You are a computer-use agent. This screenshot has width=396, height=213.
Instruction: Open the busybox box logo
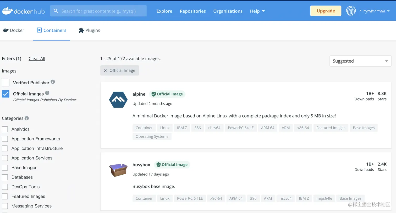[x=118, y=170]
